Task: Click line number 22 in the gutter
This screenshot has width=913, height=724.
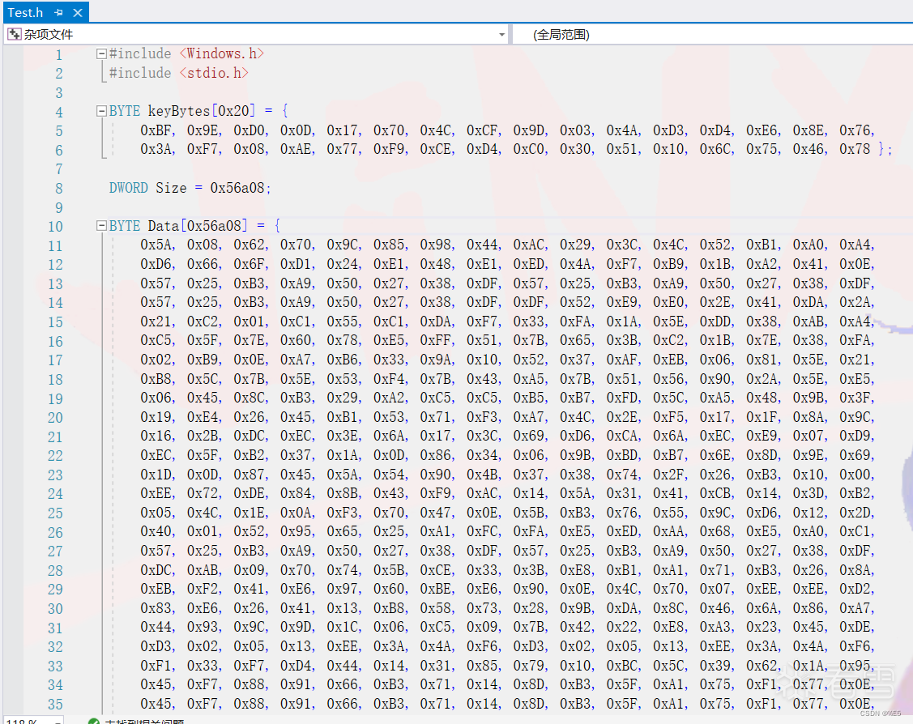Action: tap(55, 456)
